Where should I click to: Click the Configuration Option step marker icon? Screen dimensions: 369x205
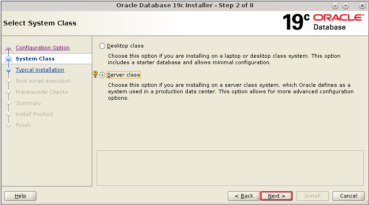click(x=9, y=48)
